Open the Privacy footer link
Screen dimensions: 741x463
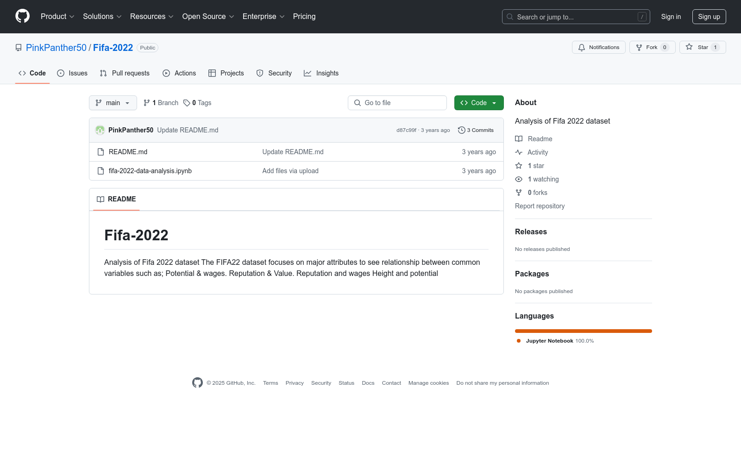point(295,383)
